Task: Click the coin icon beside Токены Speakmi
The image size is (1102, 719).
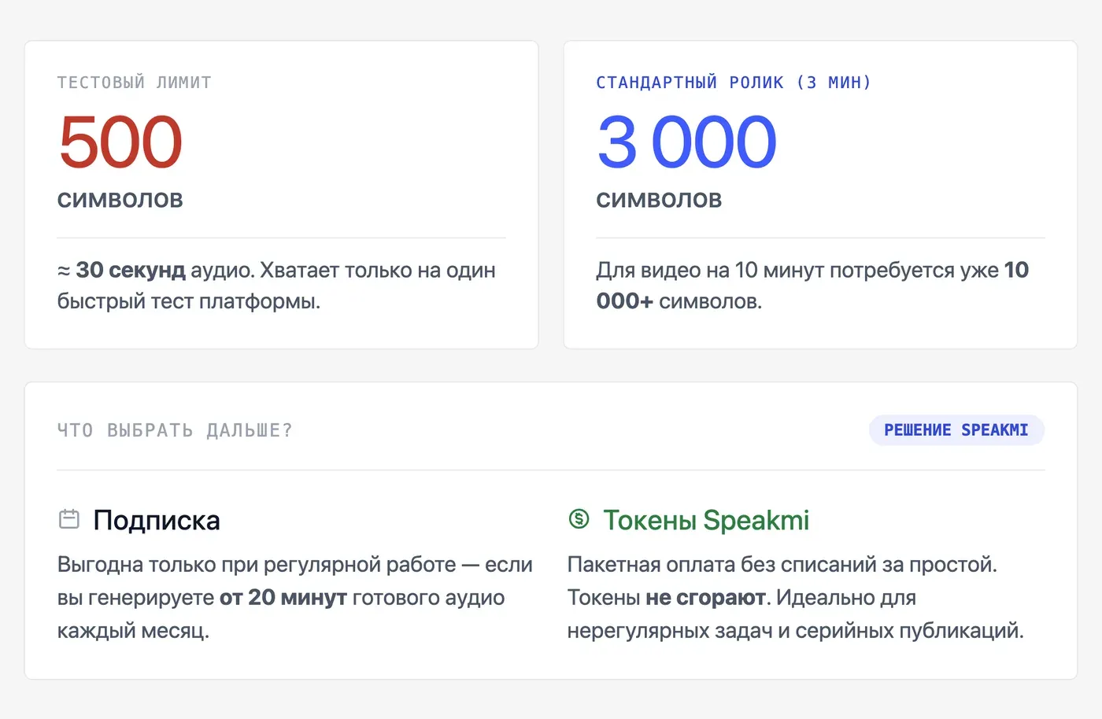Action: (x=579, y=519)
